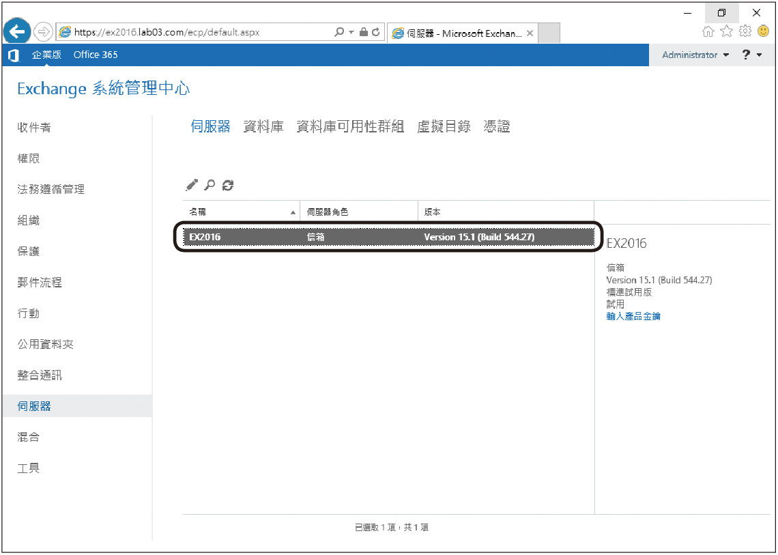Go to 郵件流程 in the left navigation
Viewport: 778px width, 555px height.
point(40,283)
